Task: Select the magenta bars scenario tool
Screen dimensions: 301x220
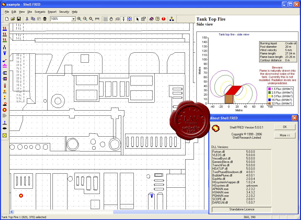Action: pyautogui.click(x=5, y=66)
